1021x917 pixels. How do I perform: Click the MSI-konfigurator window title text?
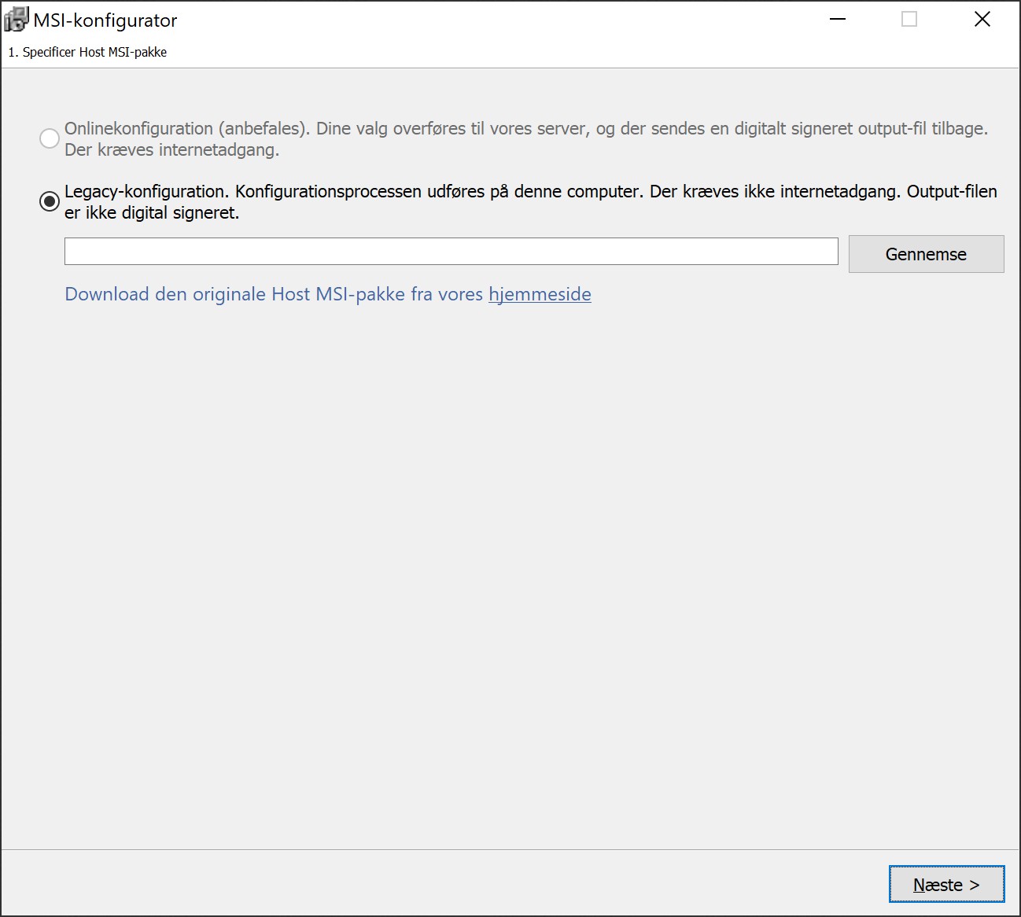point(105,20)
